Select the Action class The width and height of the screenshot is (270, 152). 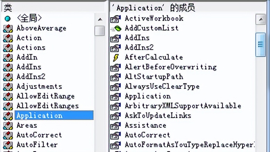pyautogui.click(x=29, y=38)
